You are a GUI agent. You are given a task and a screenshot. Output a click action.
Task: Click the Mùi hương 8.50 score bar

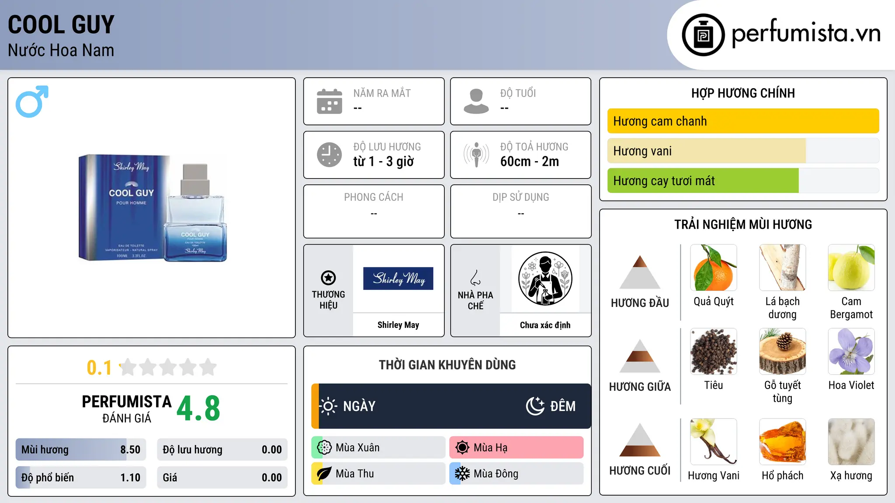coord(81,449)
